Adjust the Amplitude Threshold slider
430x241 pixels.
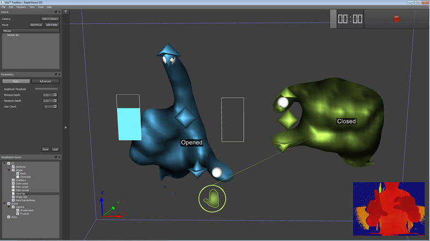[46, 89]
